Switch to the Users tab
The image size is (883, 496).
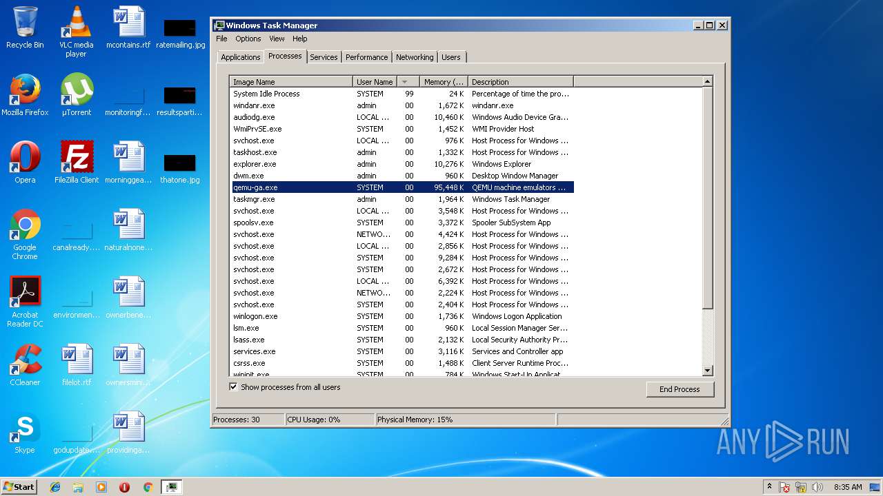tap(451, 57)
